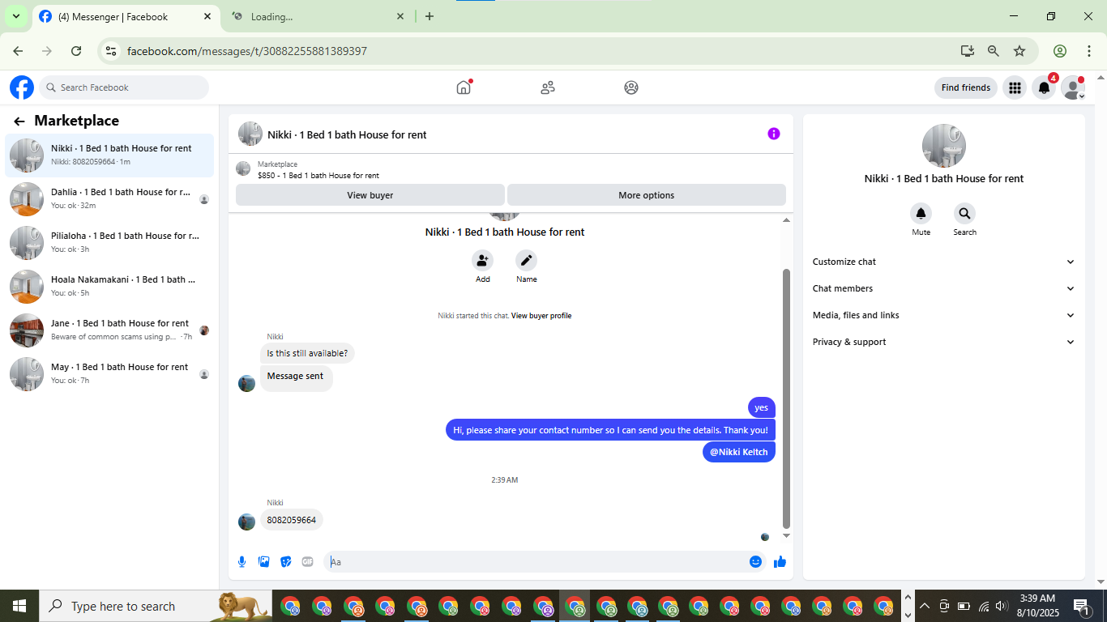
Task: Go back one page in Chrome
Action: coord(18,51)
